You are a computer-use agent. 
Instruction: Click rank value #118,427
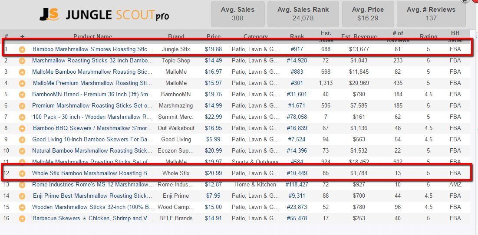[297, 185]
